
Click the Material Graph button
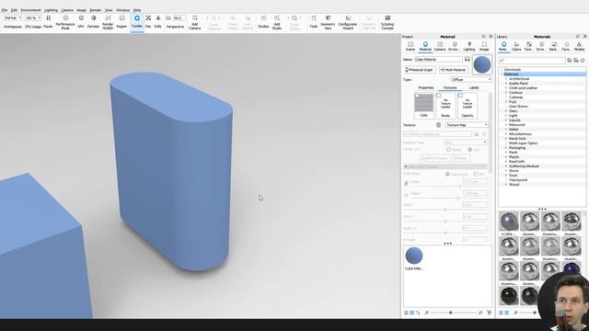click(420, 70)
